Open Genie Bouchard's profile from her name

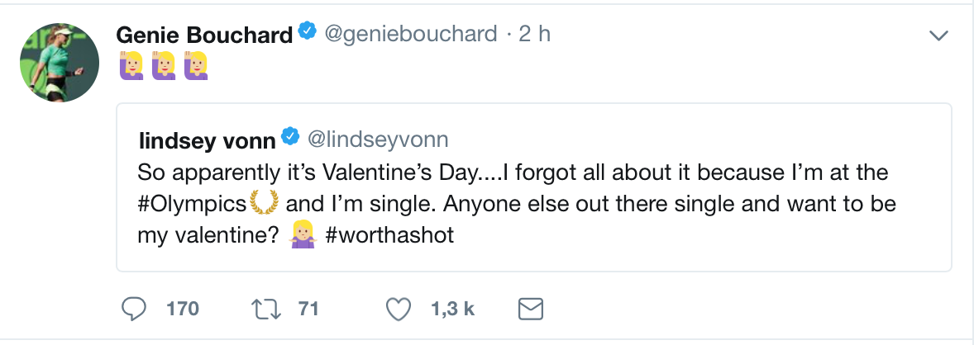[x=204, y=35]
